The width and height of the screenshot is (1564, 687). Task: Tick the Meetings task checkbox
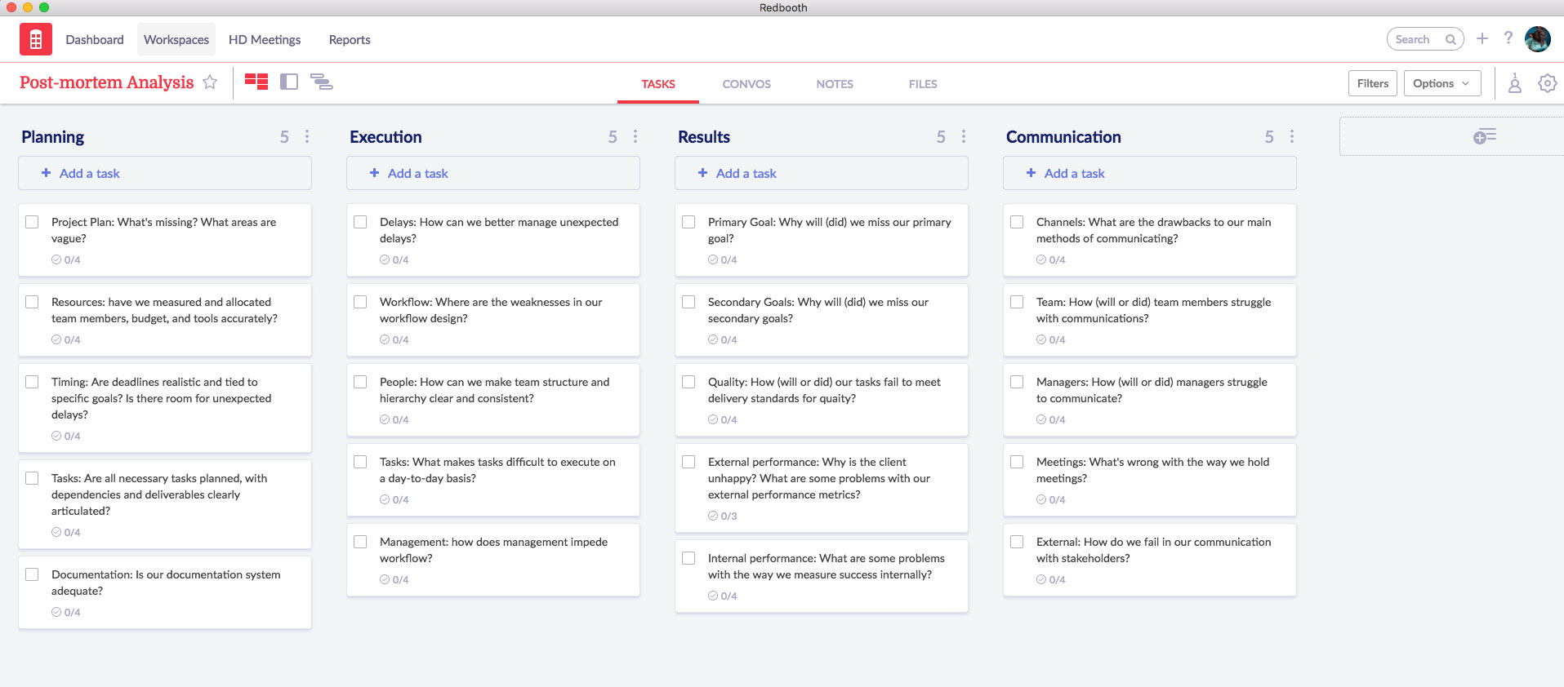click(x=1017, y=462)
